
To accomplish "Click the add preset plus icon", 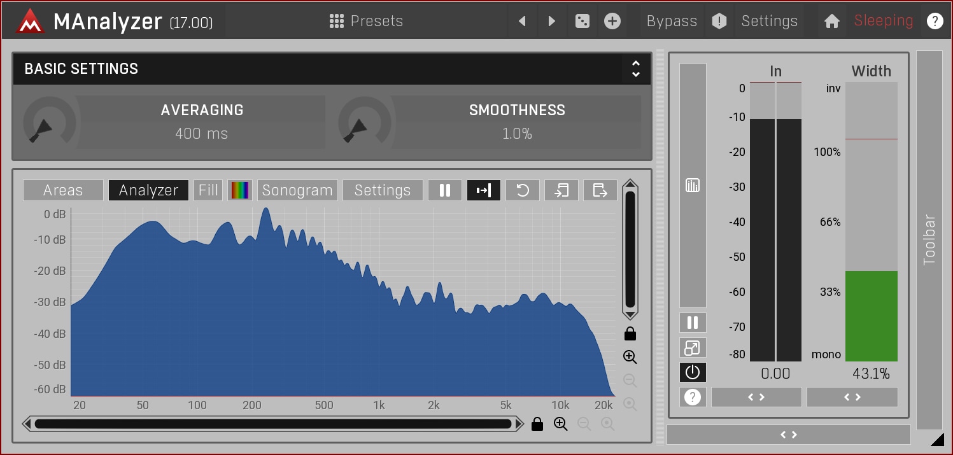I will click(612, 21).
